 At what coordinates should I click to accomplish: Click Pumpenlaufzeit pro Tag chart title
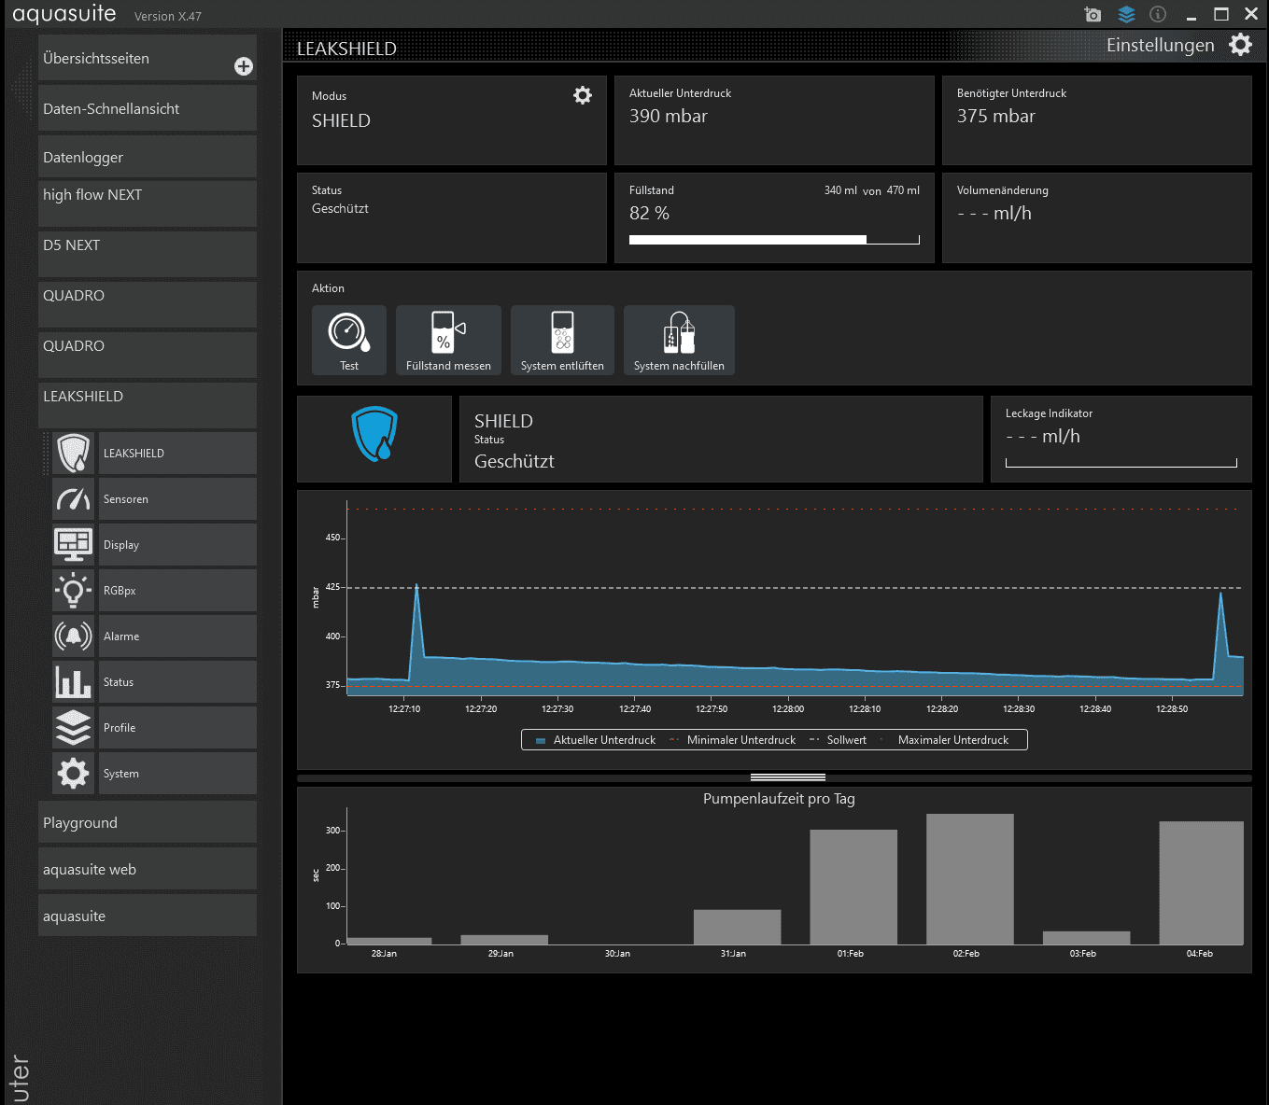[x=779, y=799]
